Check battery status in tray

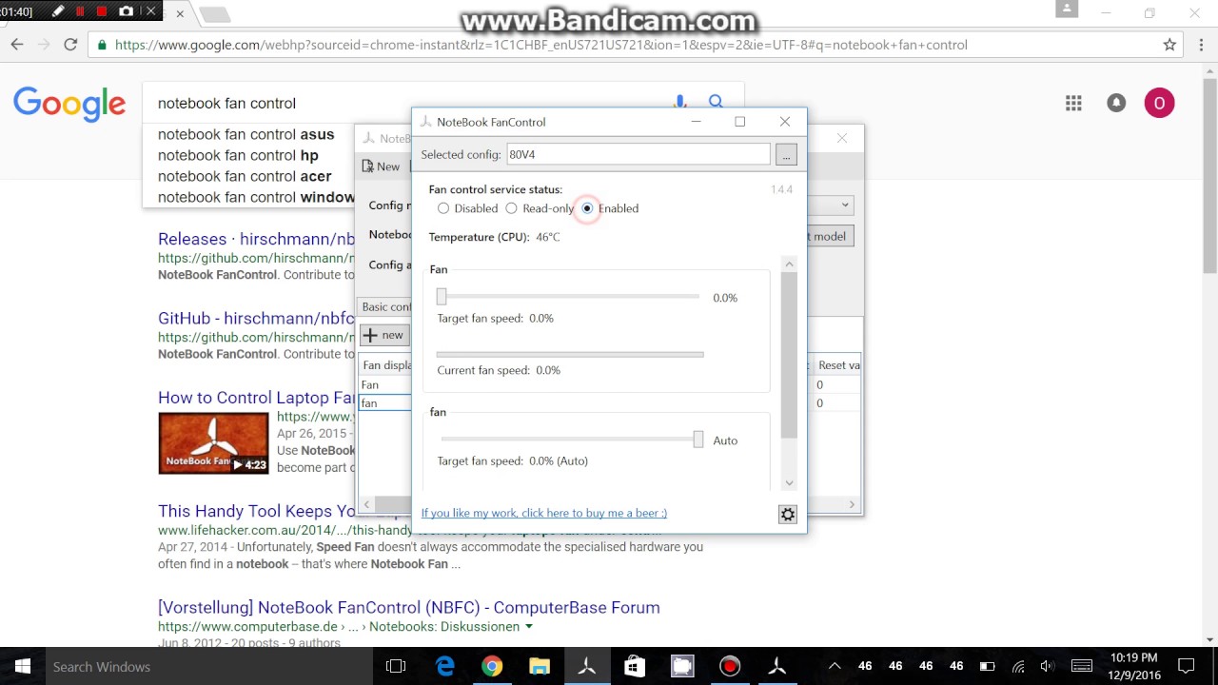[988, 666]
